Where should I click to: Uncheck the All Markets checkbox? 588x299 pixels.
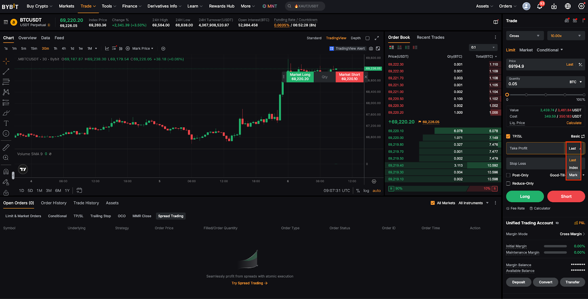pyautogui.click(x=433, y=203)
